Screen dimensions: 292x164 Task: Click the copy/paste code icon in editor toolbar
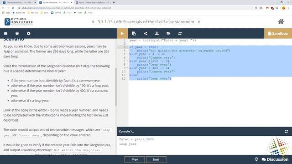pyautogui.click(x=134, y=33)
